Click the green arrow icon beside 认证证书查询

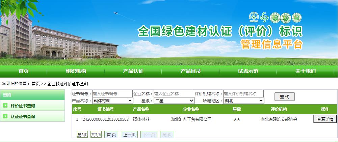coord(5,116)
